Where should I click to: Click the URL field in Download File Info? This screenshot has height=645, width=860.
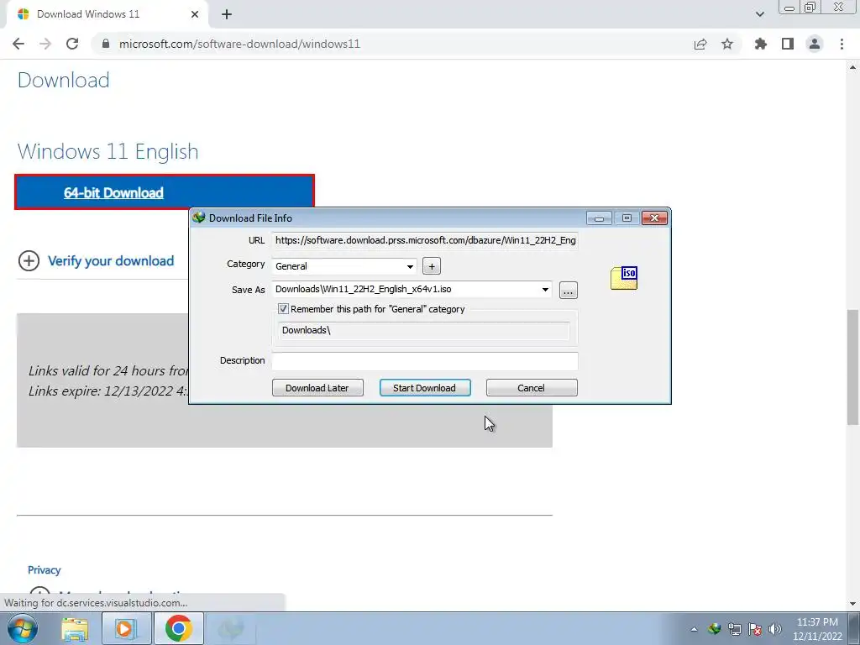425,240
